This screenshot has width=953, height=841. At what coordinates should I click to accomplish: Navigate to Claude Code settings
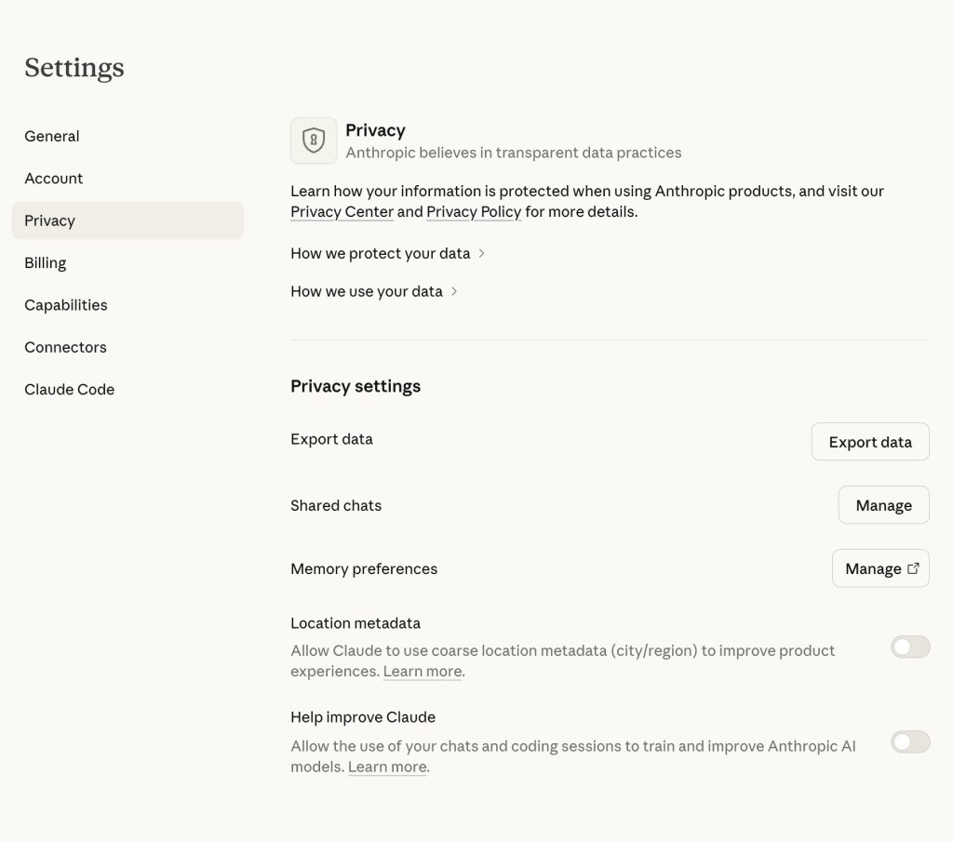(70, 390)
